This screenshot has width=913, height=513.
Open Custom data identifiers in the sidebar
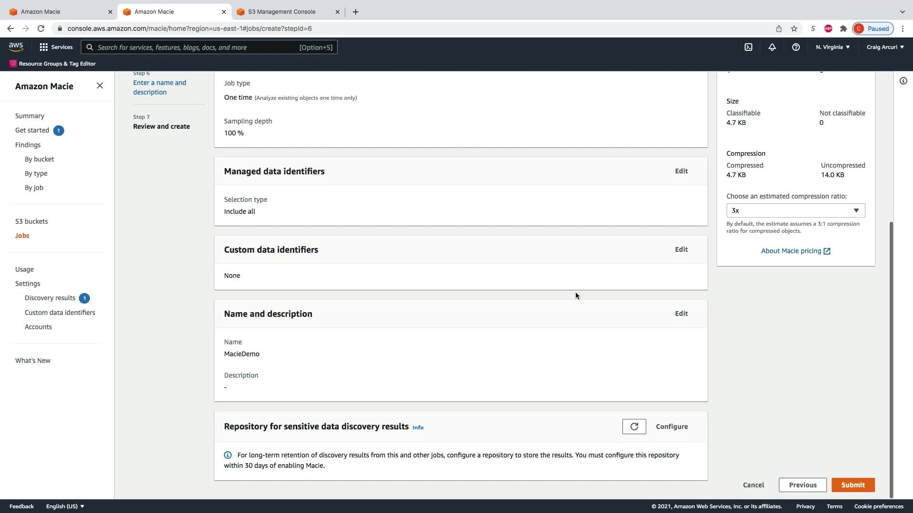pos(59,313)
